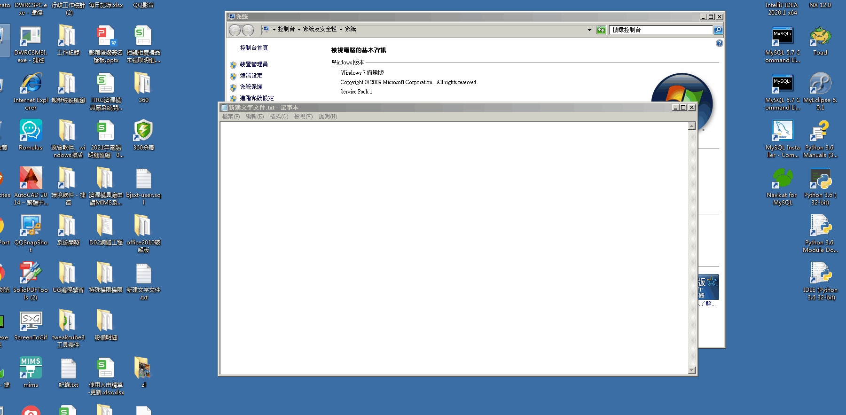Select the 360 folder icon
Image resolution: width=846 pixels, height=415 pixels.
point(143,88)
